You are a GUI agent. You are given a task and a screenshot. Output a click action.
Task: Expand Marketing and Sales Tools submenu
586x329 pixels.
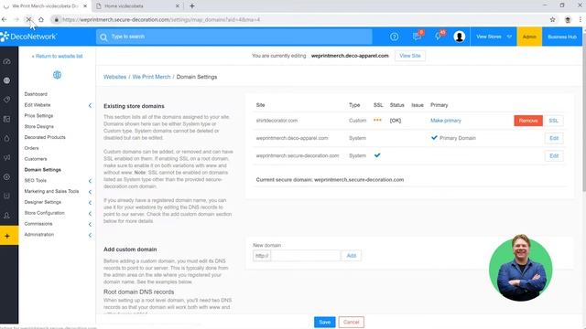[90, 192]
